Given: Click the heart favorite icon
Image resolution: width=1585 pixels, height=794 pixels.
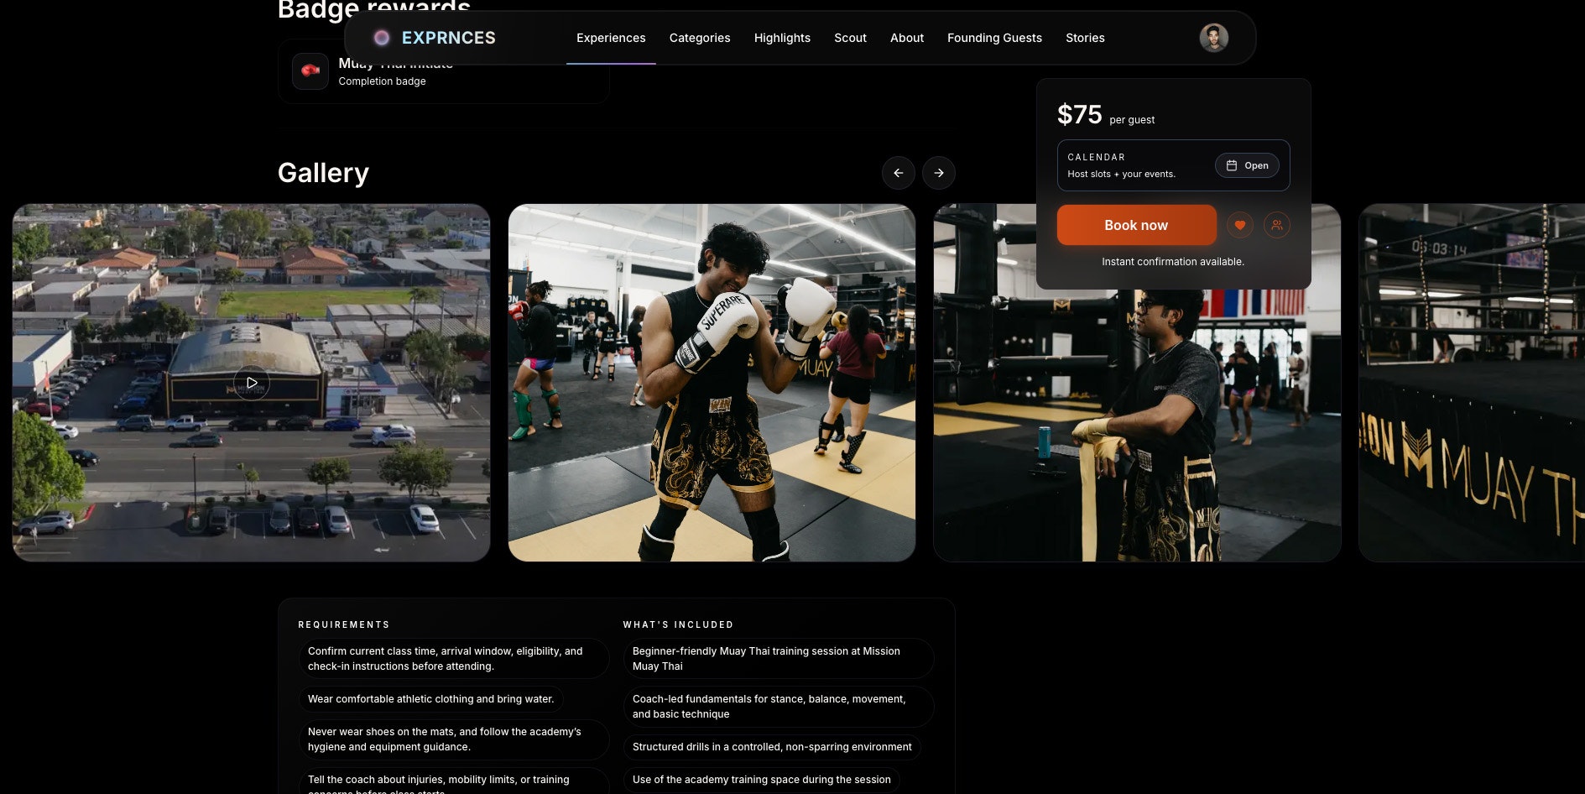Looking at the screenshot, I should point(1240,225).
